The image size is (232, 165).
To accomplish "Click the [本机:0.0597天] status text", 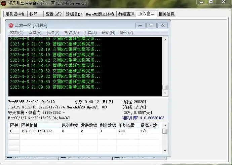I will 137,112.
